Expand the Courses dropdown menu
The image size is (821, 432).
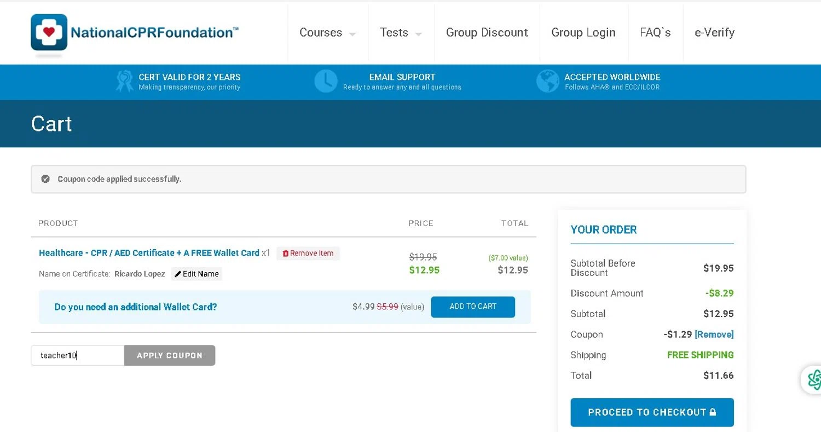(x=327, y=33)
